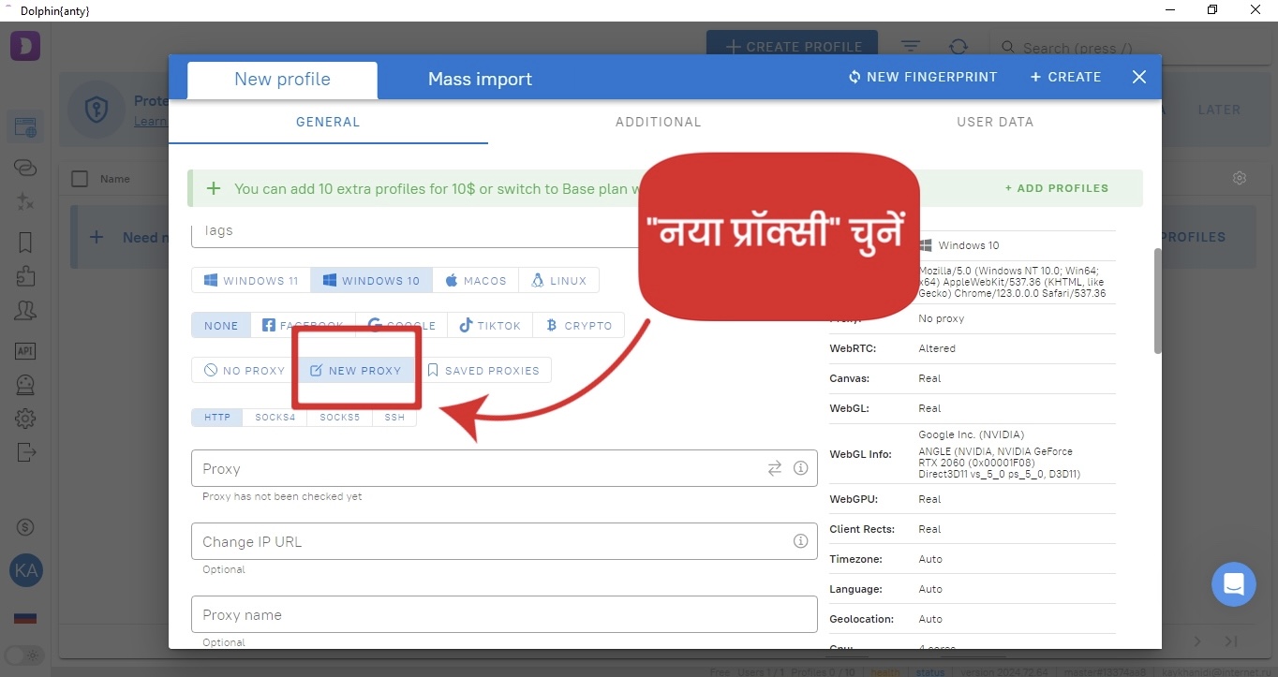Select the NO PROXY option

coord(245,370)
